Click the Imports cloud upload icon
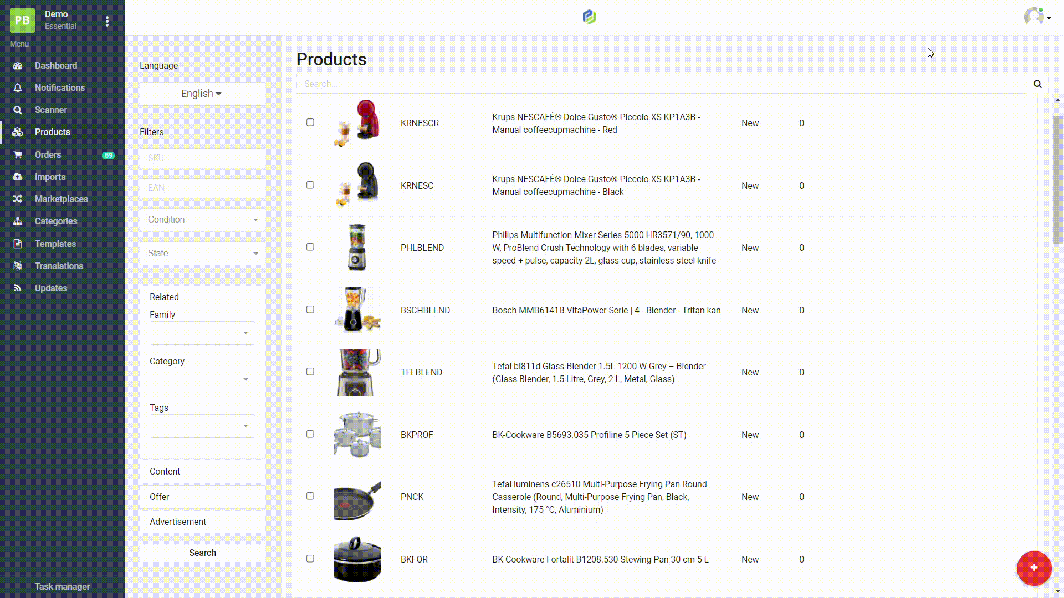 [18, 177]
